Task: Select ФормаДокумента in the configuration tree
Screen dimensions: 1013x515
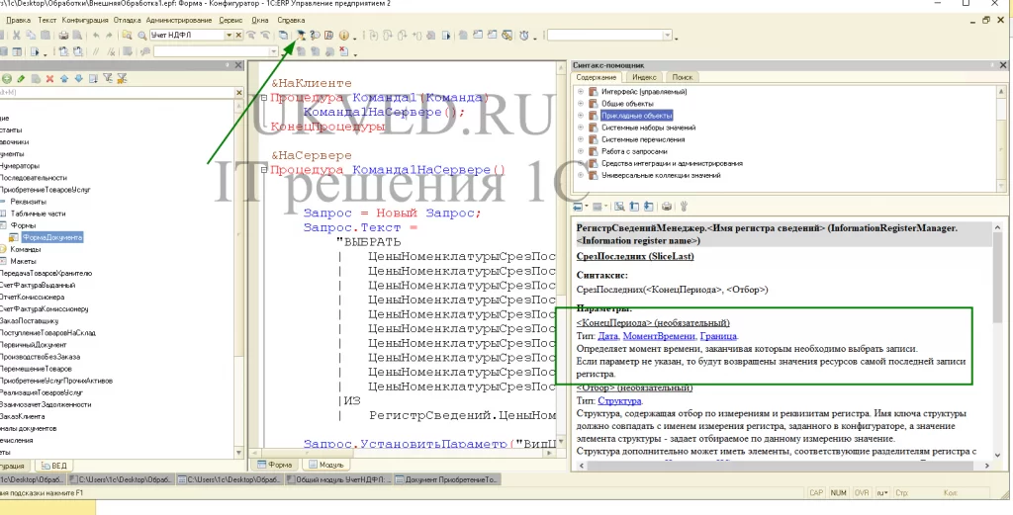Action: pyautogui.click(x=52, y=238)
